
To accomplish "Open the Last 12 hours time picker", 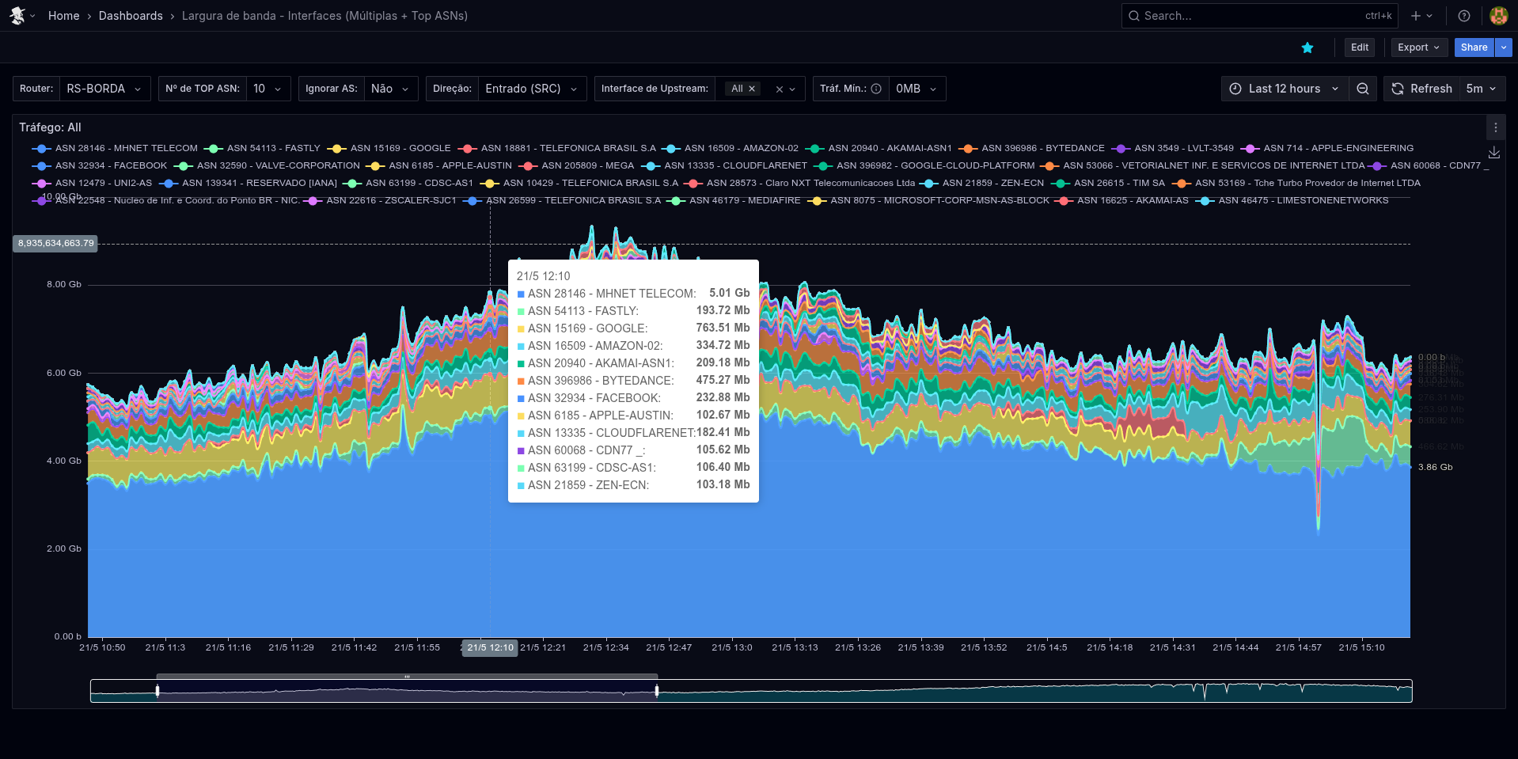I will (1285, 89).
